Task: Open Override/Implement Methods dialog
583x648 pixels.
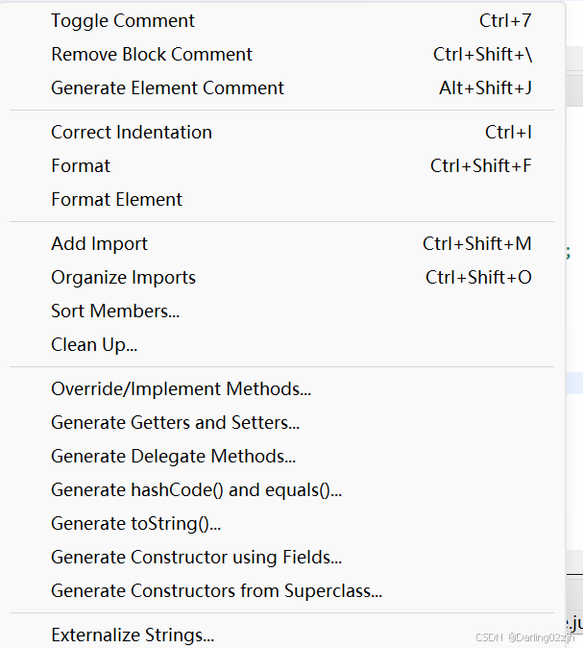Action: 181,388
